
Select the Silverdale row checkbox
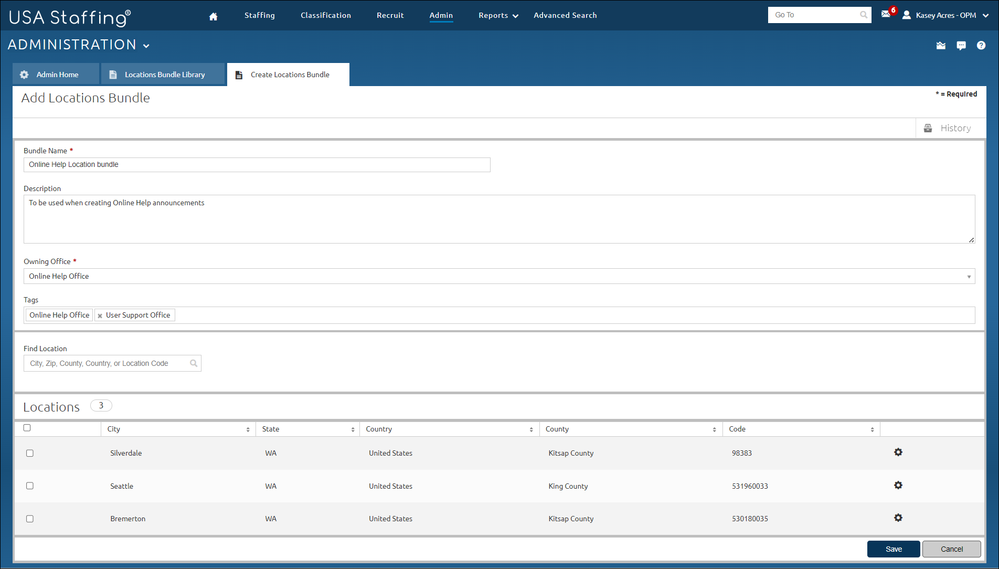click(30, 453)
